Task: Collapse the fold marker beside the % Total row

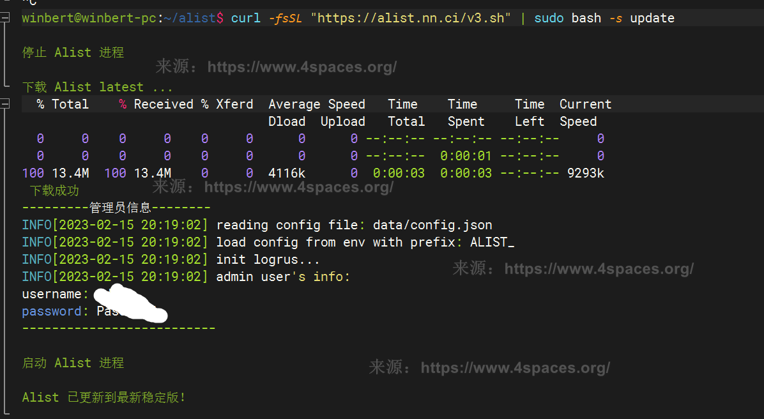Action: coord(5,104)
